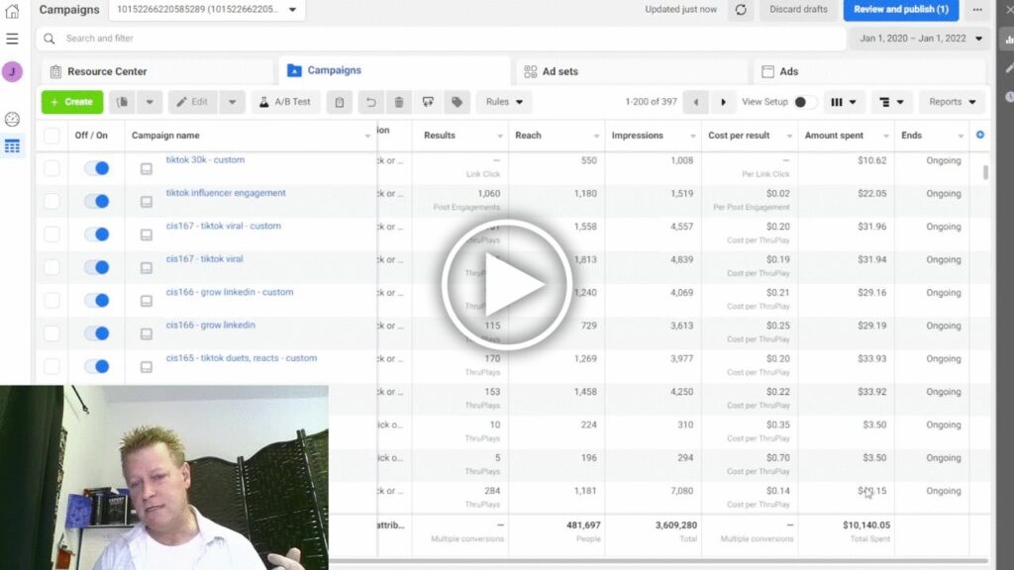Sort by the Results column header
Viewport: 1014px width, 570px height.
[x=440, y=136]
